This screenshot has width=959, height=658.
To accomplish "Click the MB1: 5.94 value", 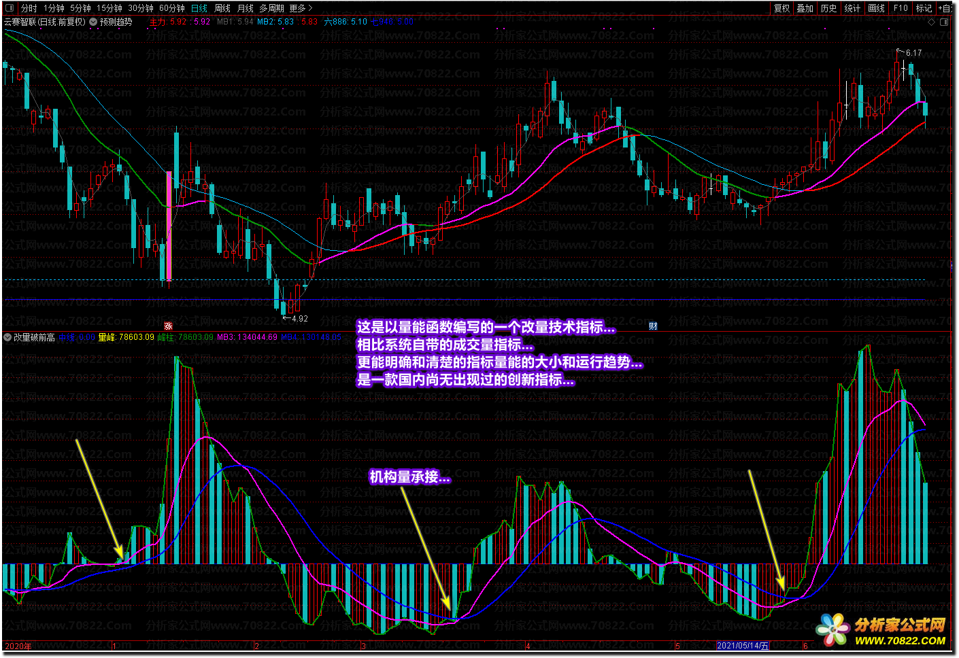I will click(235, 22).
